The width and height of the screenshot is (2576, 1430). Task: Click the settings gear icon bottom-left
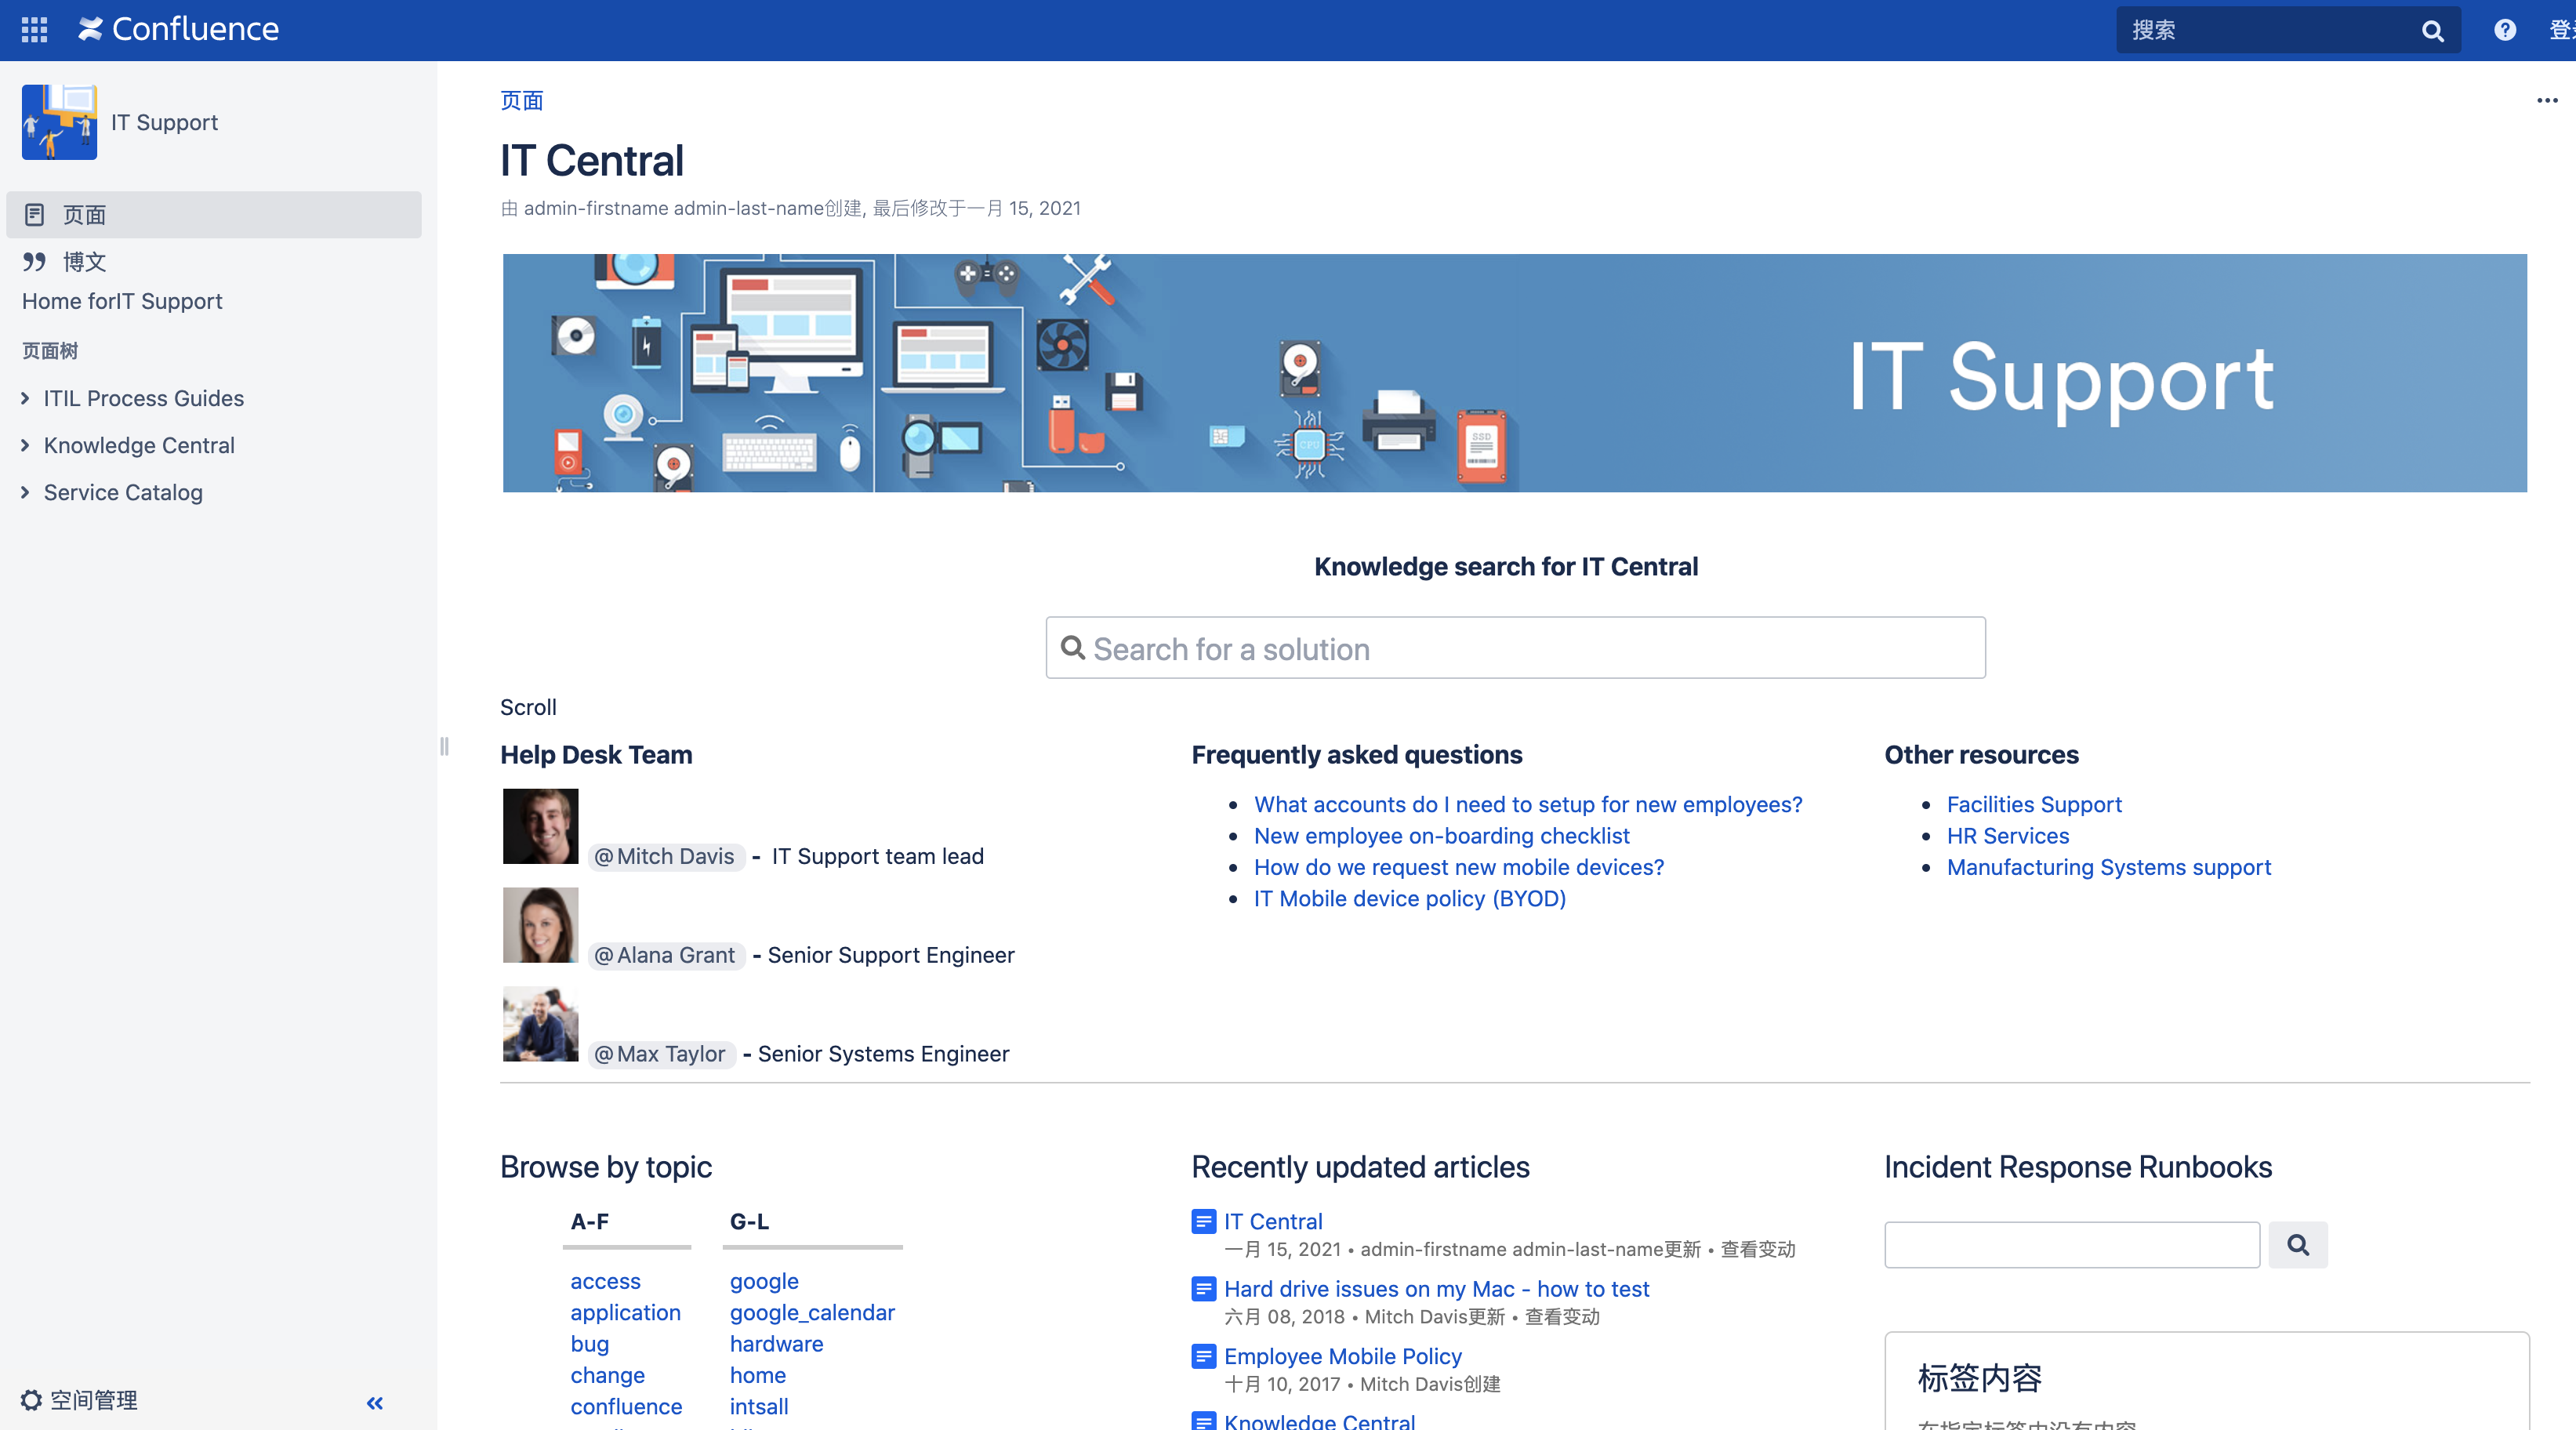click(x=30, y=1400)
